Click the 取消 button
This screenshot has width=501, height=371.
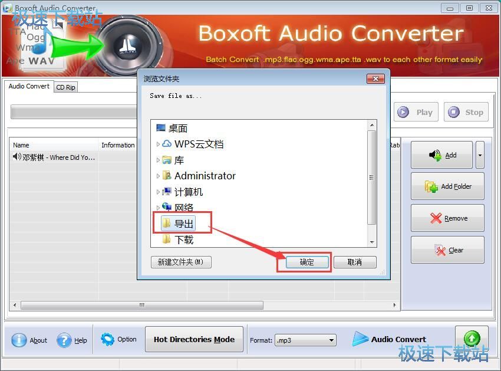tap(355, 262)
